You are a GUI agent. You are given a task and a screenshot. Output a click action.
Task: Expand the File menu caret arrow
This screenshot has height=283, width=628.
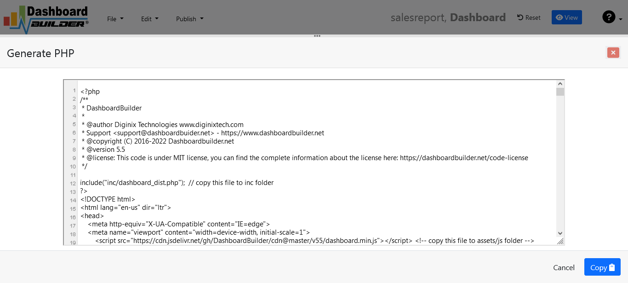(121, 19)
